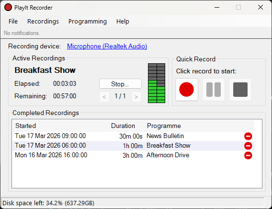The image size is (272, 209).
Task: Click the 1 / 1 recording counter
Action: (120, 96)
